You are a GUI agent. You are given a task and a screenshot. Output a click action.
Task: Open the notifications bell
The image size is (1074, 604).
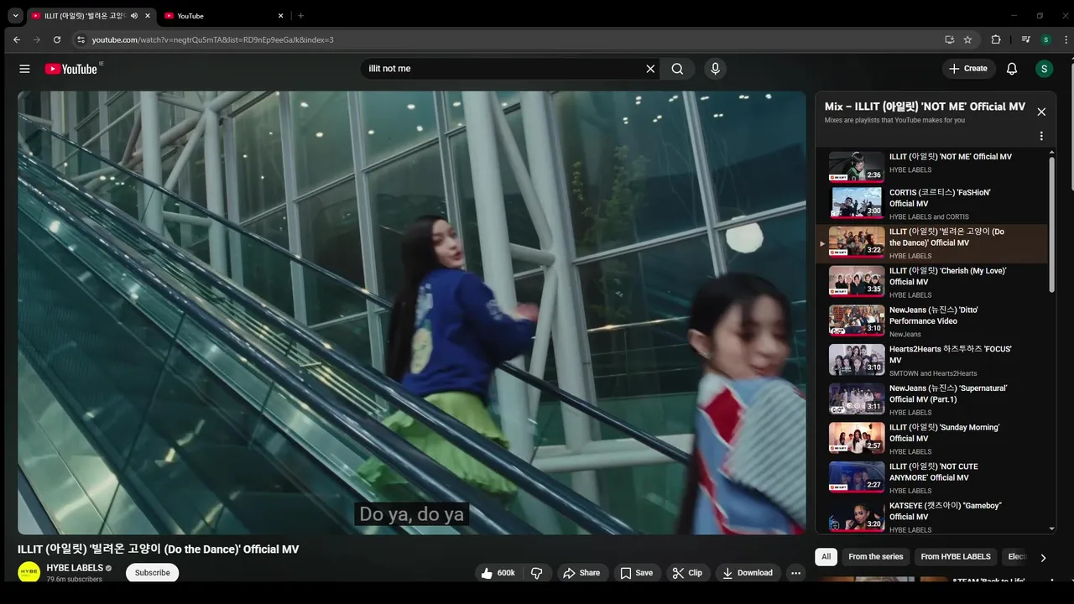click(1012, 69)
